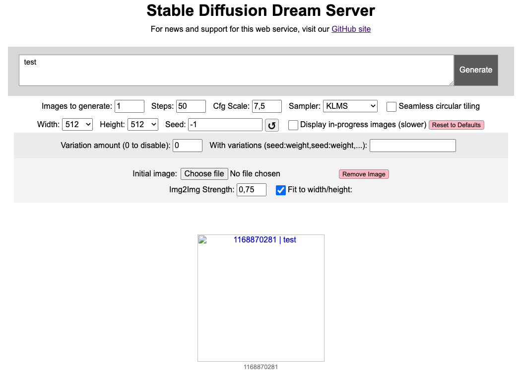This screenshot has height=388, width=522.
Task: Click the seed caption 1168870281 below image
Action: (x=261, y=367)
